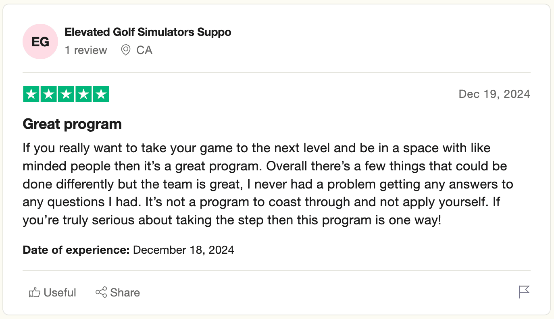Click the CA location label
The width and height of the screenshot is (554, 319).
pyautogui.click(x=144, y=50)
